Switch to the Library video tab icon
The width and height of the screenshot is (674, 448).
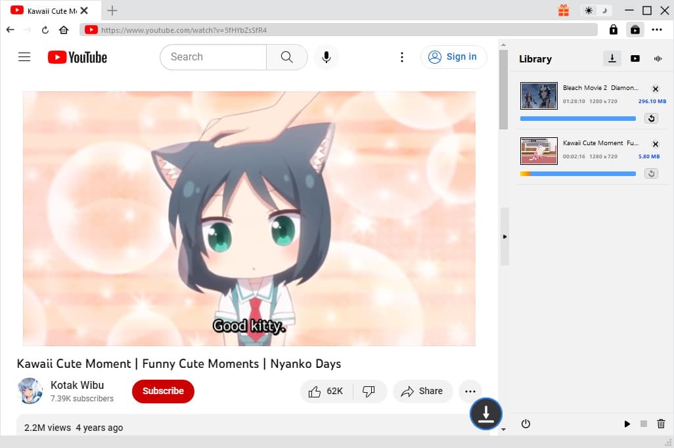[x=635, y=58]
